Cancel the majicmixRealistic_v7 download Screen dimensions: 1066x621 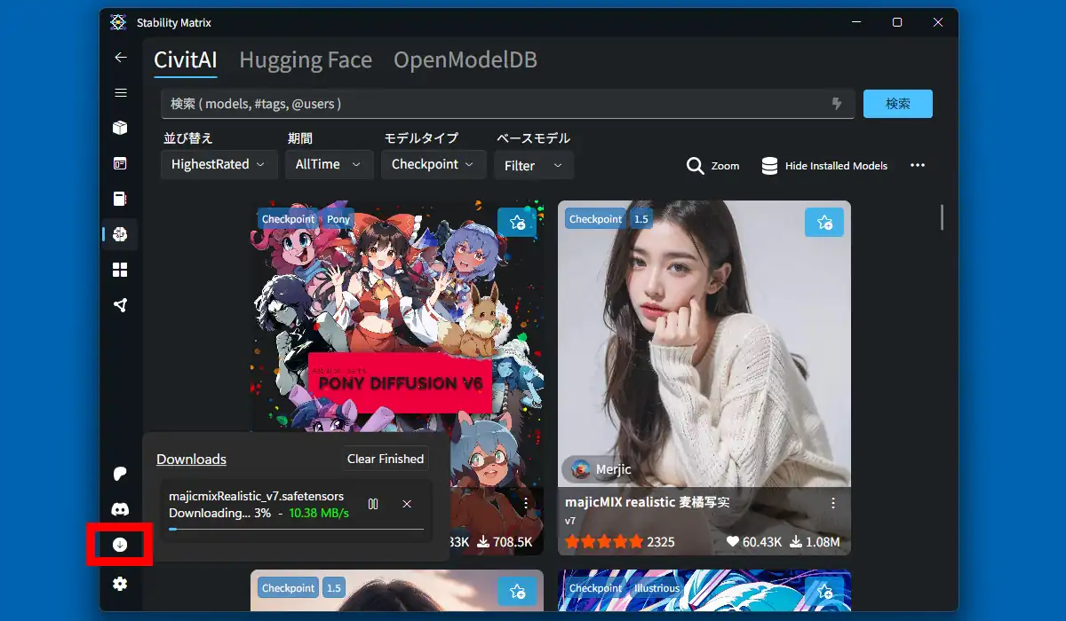[x=407, y=504]
